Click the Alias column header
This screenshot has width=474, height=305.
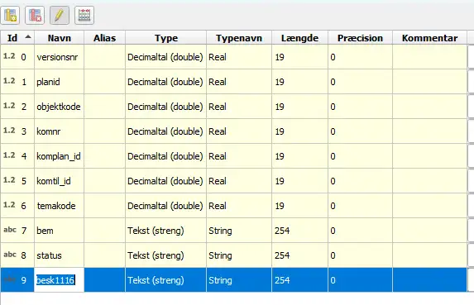pyautogui.click(x=104, y=38)
